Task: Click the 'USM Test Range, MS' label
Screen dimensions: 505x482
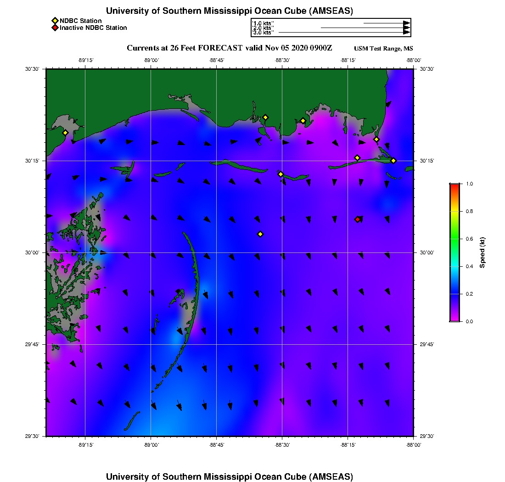Action: [x=383, y=49]
